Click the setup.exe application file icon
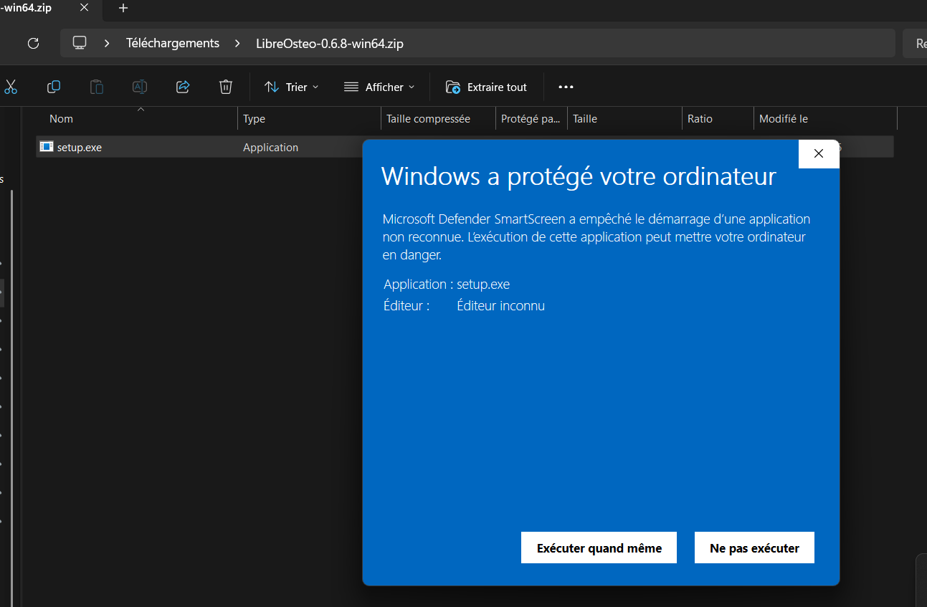The height and width of the screenshot is (607, 927). coord(47,147)
